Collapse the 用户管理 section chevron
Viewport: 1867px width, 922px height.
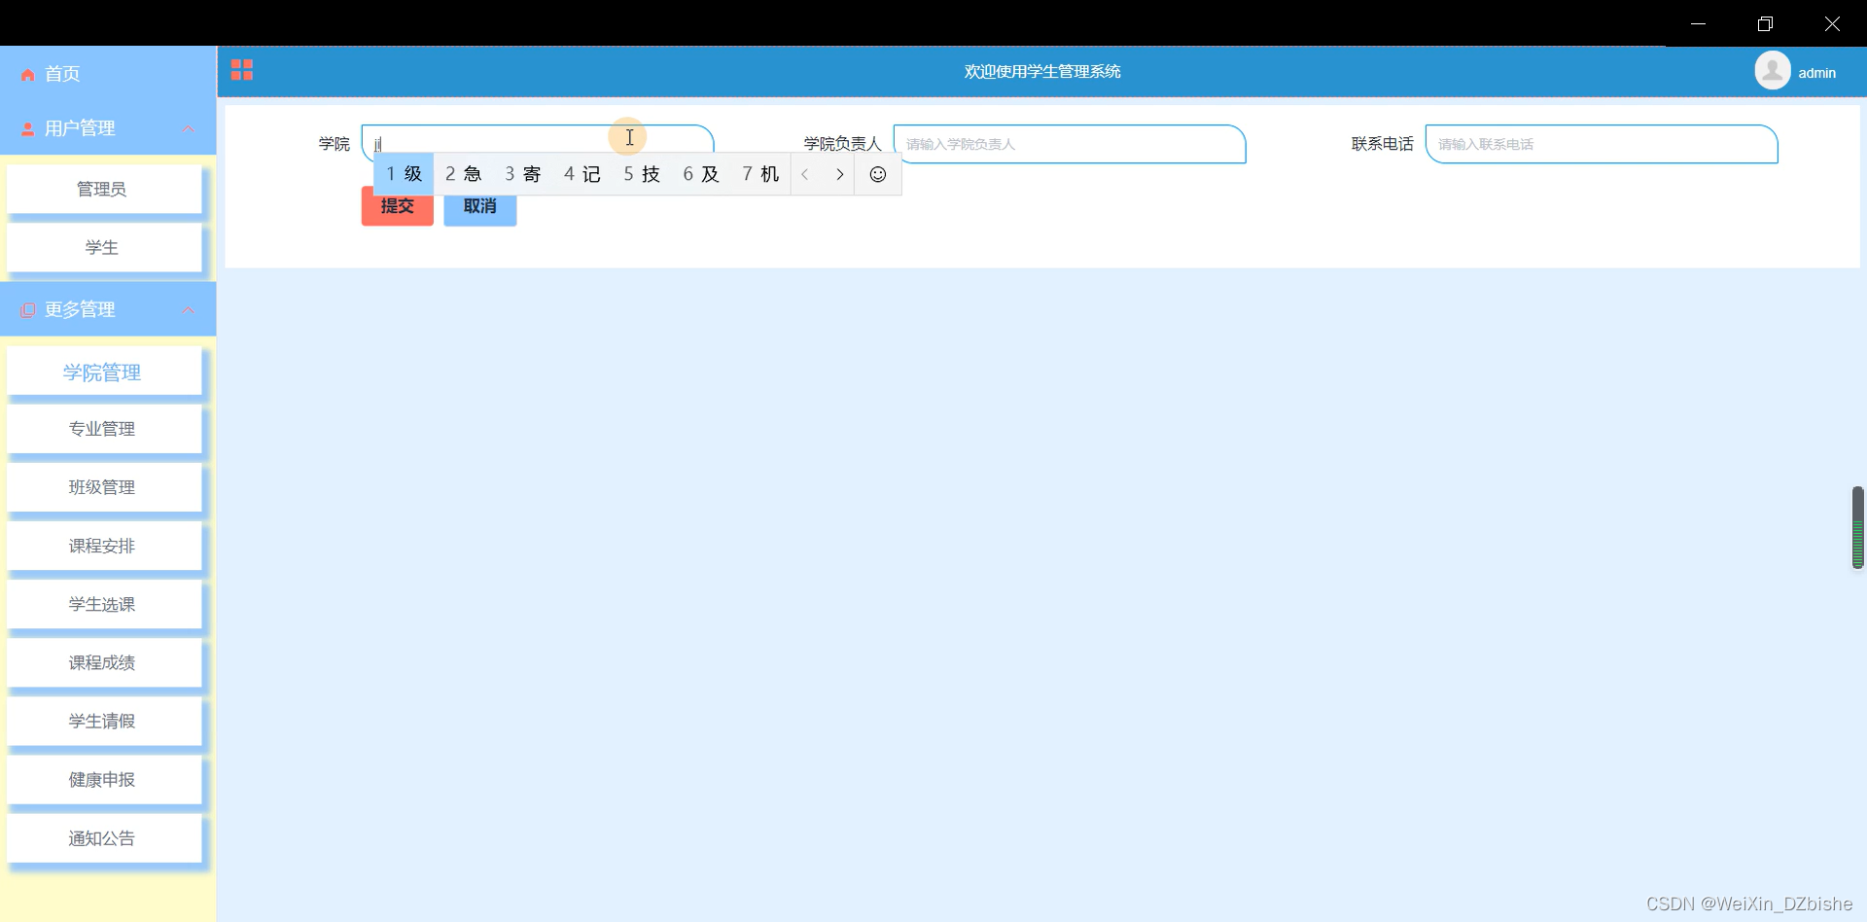pyautogui.click(x=189, y=128)
